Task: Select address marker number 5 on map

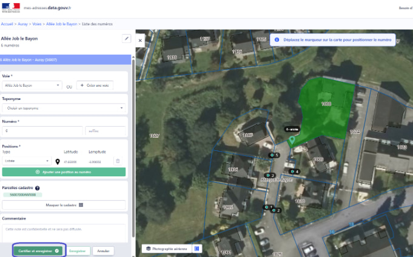Action: 274,155
